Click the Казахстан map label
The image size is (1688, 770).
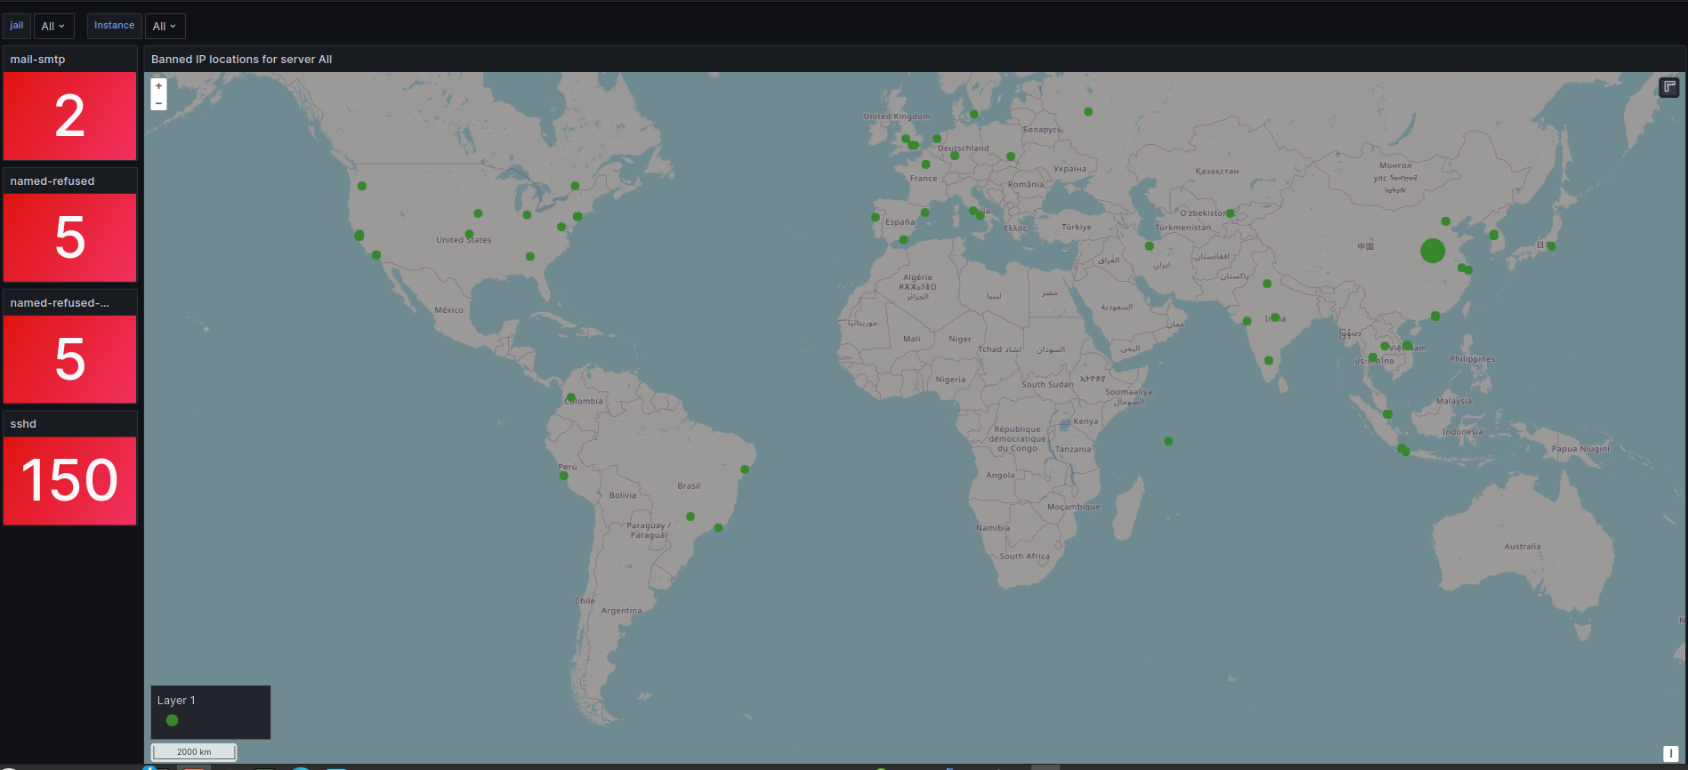[x=1216, y=172]
